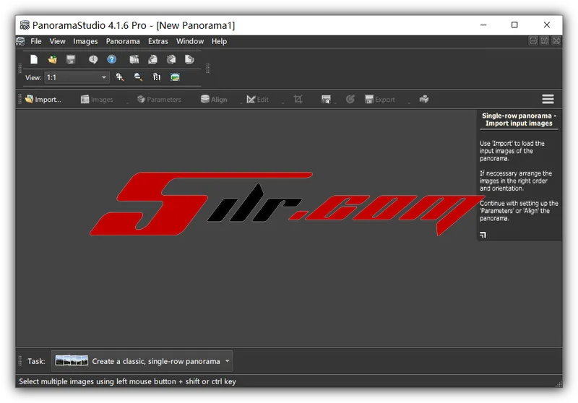Collapse the help panel corner arrow
Image resolution: width=578 pixels, height=403 pixels.
[483, 235]
